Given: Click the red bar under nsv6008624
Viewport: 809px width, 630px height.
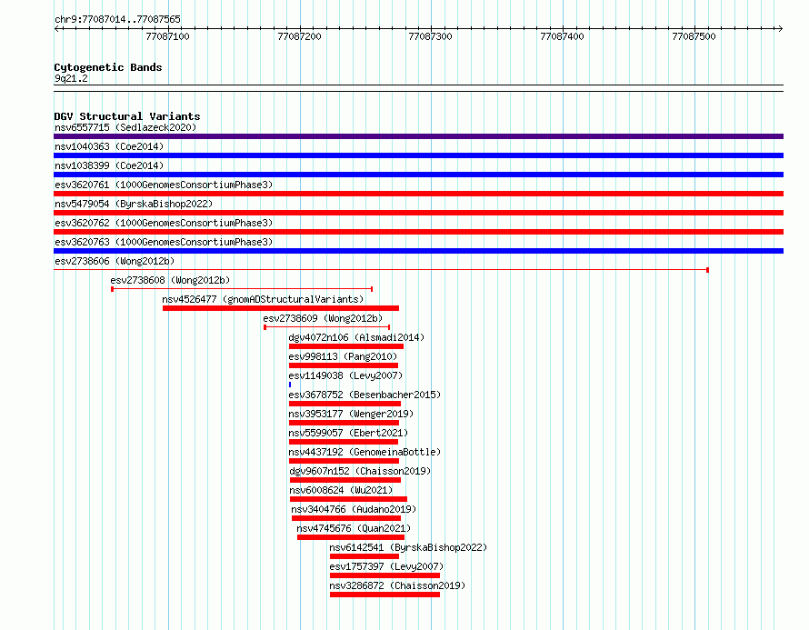Looking at the screenshot, I should tap(349, 499).
